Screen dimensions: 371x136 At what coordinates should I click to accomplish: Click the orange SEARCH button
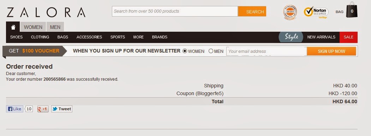tap(252, 11)
